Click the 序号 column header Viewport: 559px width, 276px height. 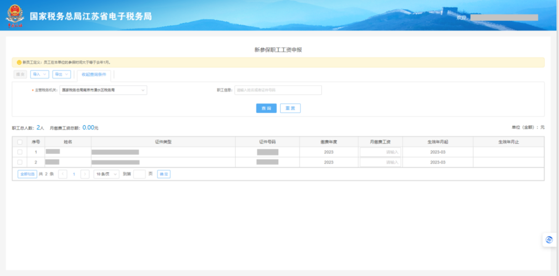point(36,142)
